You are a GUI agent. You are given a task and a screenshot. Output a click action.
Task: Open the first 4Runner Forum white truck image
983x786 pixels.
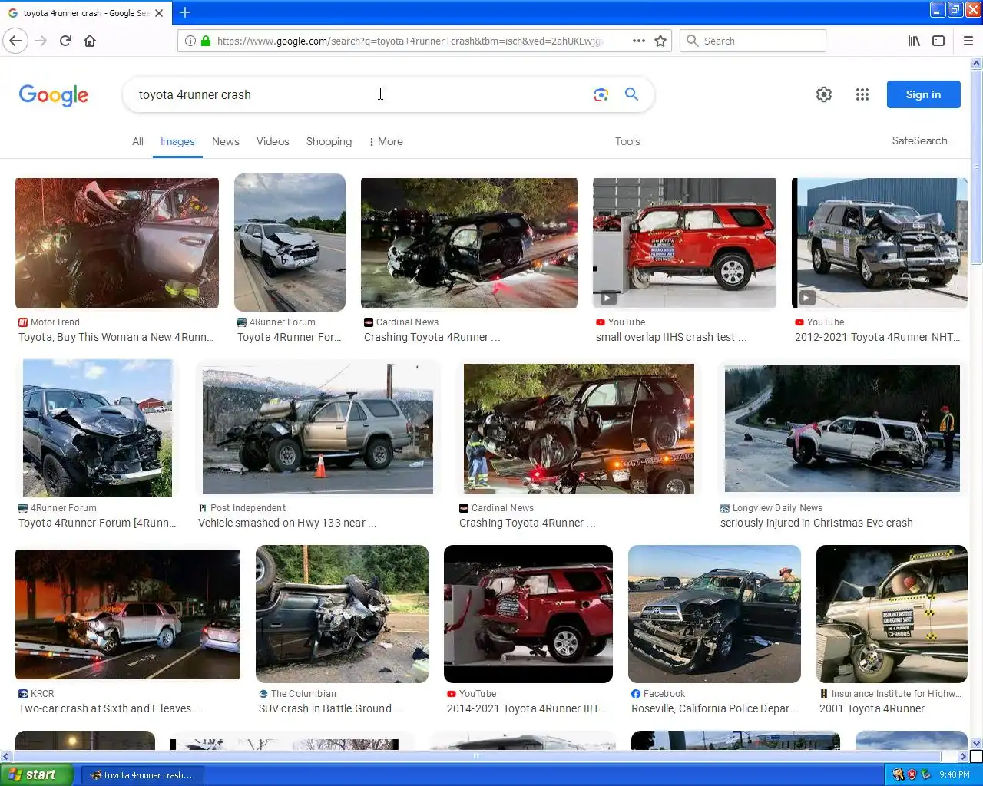pos(290,241)
